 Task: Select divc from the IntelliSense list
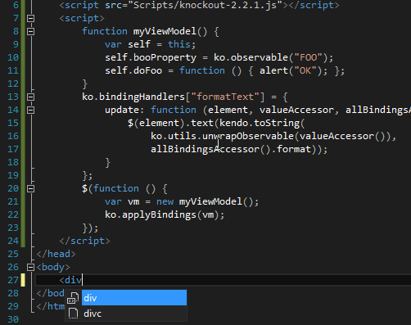coord(134,314)
